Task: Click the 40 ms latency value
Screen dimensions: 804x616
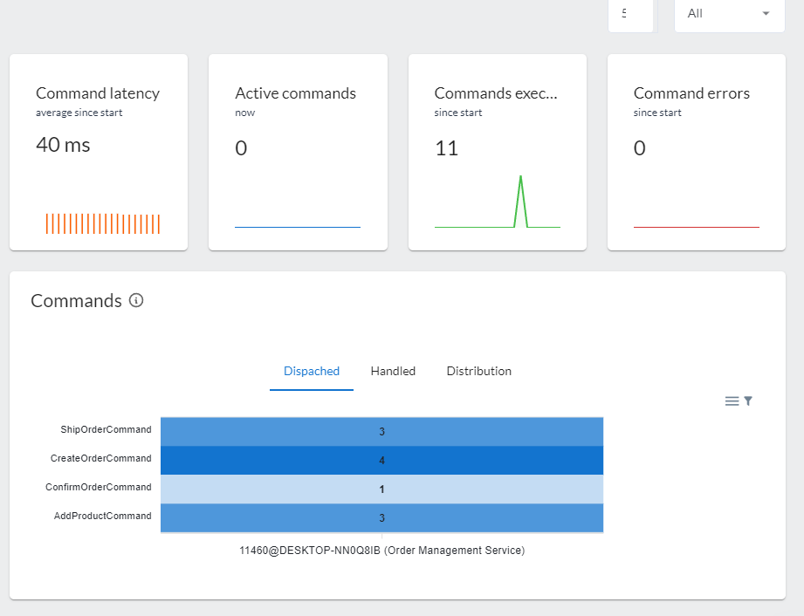Action: 63,145
